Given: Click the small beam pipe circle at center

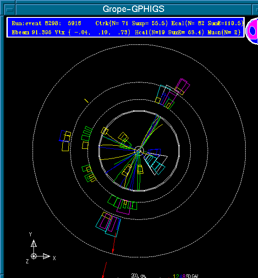Looking at the screenshot, I should (139, 150).
